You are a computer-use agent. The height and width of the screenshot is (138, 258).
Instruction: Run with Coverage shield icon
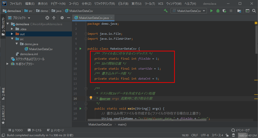pyautogui.click(x=224, y=11)
